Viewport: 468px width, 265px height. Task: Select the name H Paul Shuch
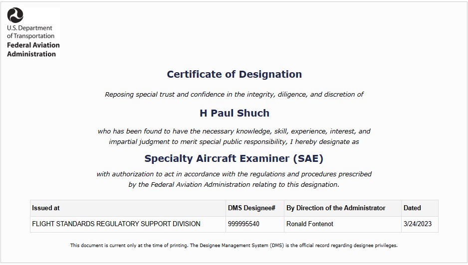234,113
